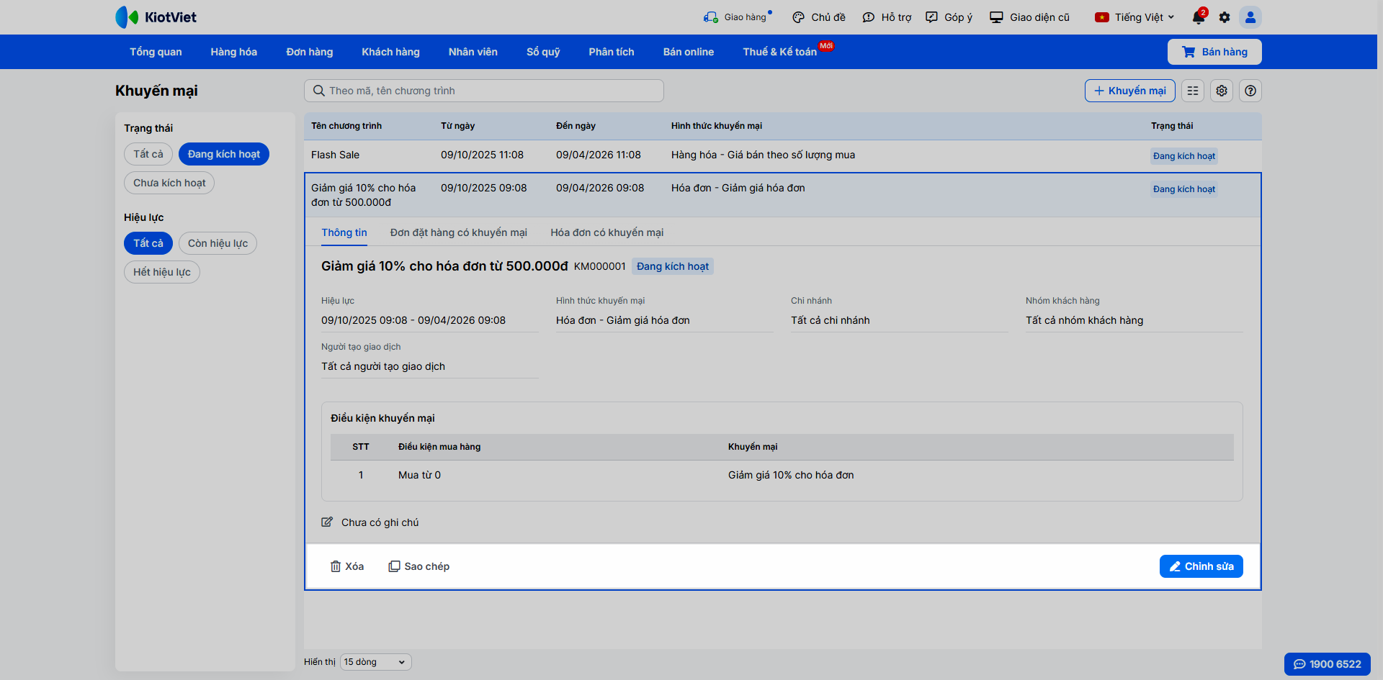The height and width of the screenshot is (680, 1383).
Task: Click the note edit icon
Action: pyautogui.click(x=327, y=522)
